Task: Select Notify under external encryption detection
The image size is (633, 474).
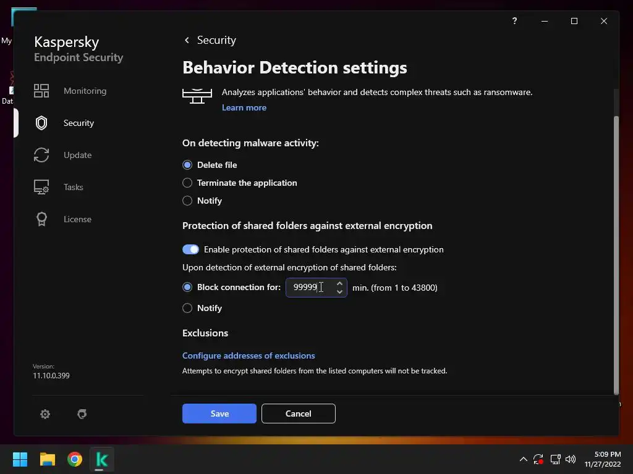Action: pos(187,308)
